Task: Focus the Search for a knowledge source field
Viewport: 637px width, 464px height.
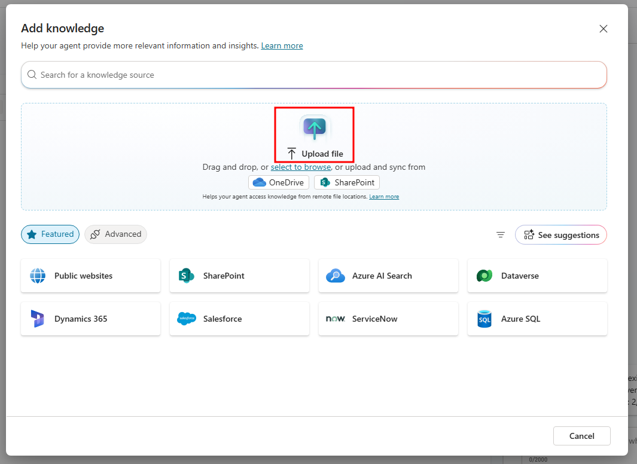Action: [x=313, y=75]
